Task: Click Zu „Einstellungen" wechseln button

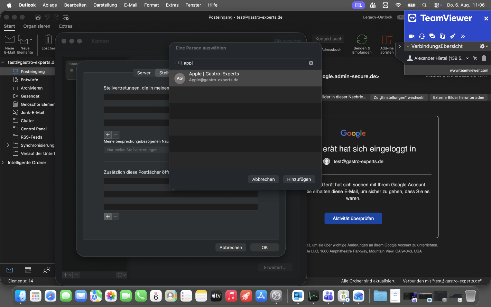Action: 399,97
